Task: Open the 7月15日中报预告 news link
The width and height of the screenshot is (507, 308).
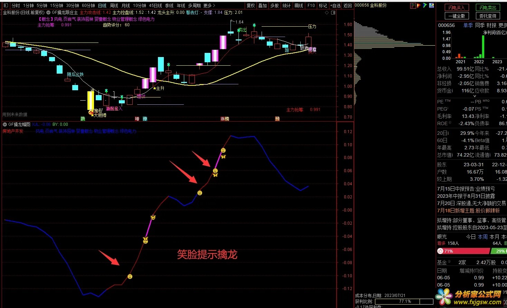Action: click(x=466, y=189)
